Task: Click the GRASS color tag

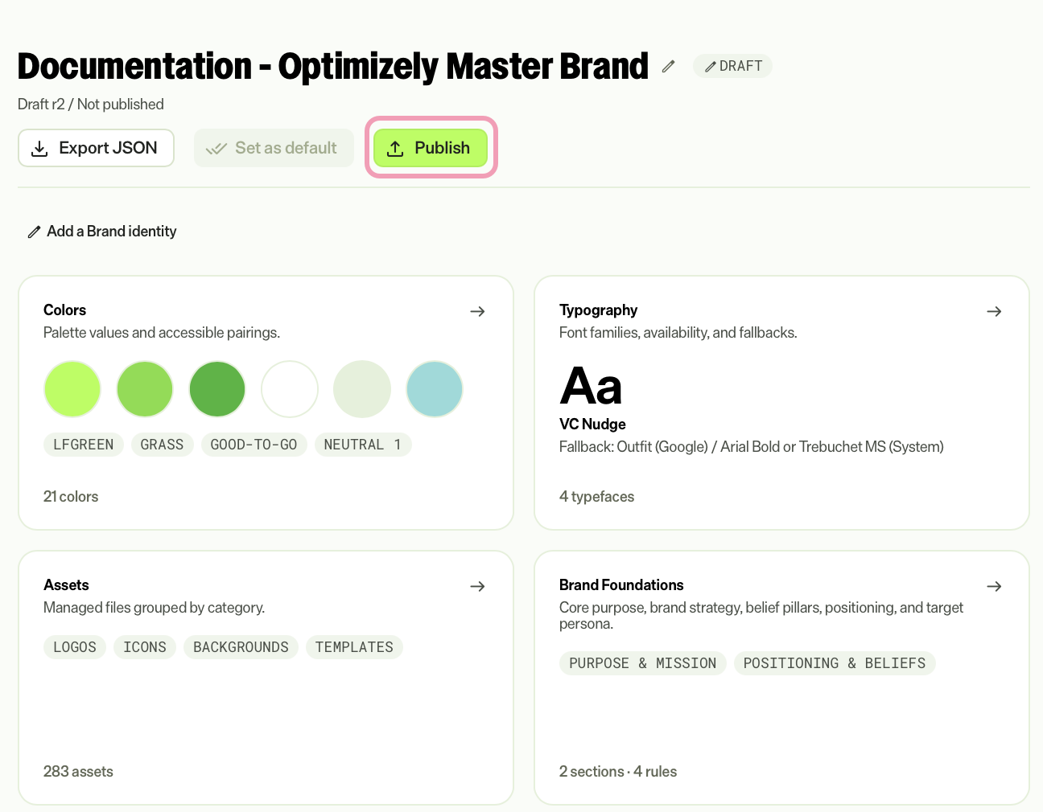Action: [x=162, y=445]
